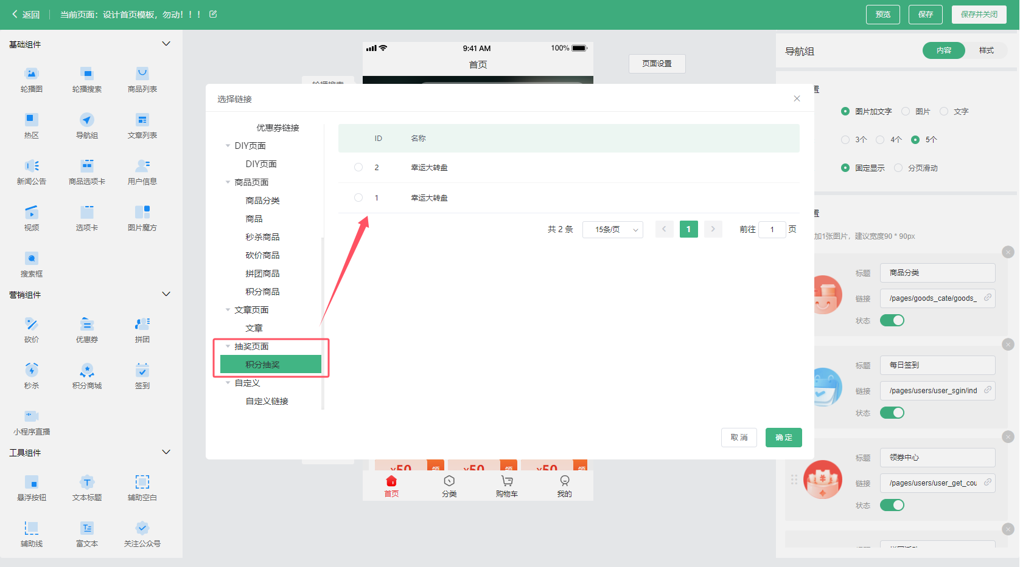Screen dimensions: 1020x567
Task: Collapse the 商品页面 tree node
Action: click(228, 182)
